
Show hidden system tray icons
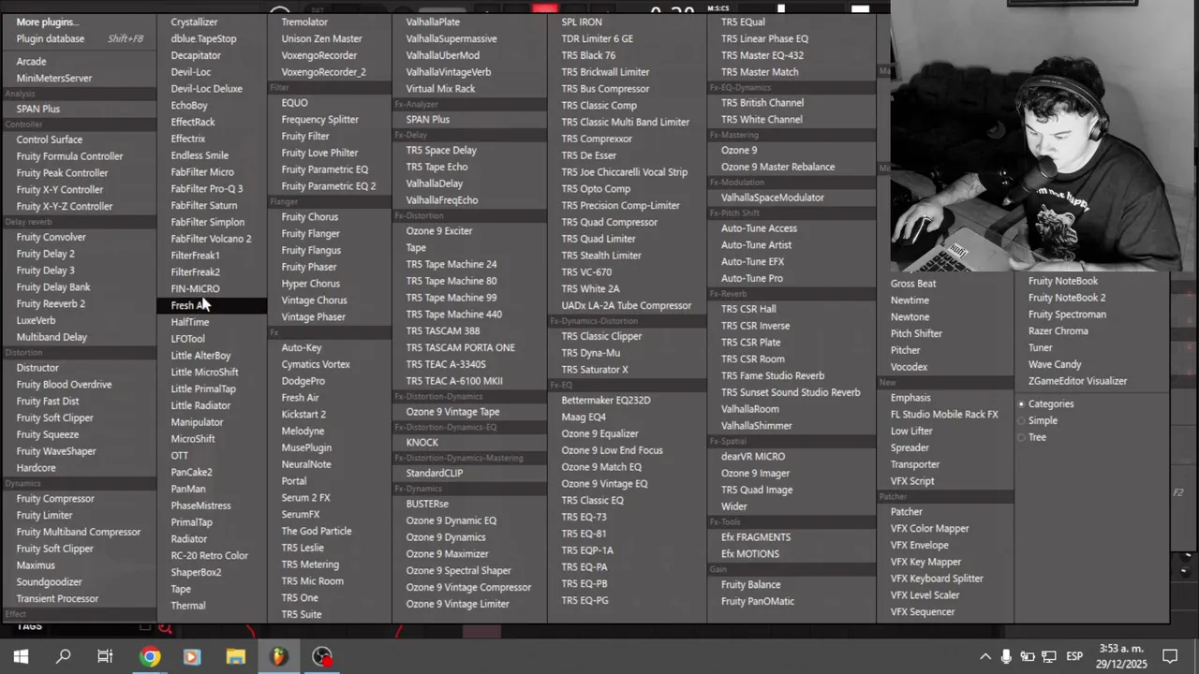(985, 656)
